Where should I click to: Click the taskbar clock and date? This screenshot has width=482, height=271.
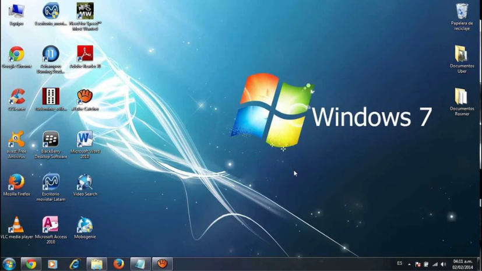coord(462,264)
